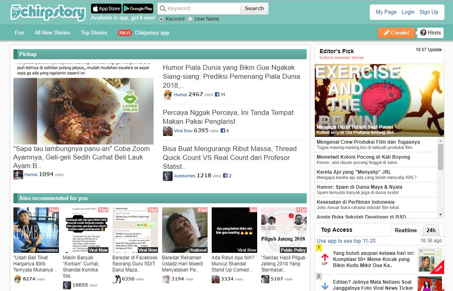
Task: Click the Editor's Pick list scrollbar thumb
Action: 440,157
